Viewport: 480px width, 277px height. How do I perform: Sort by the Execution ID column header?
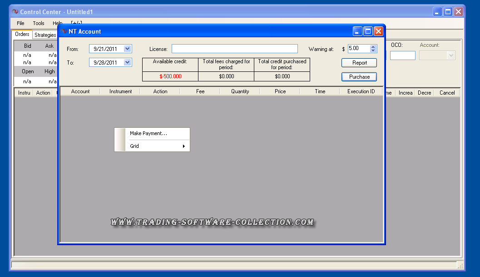(x=361, y=91)
